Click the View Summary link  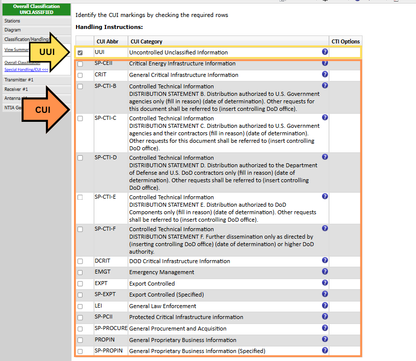pos(16,49)
